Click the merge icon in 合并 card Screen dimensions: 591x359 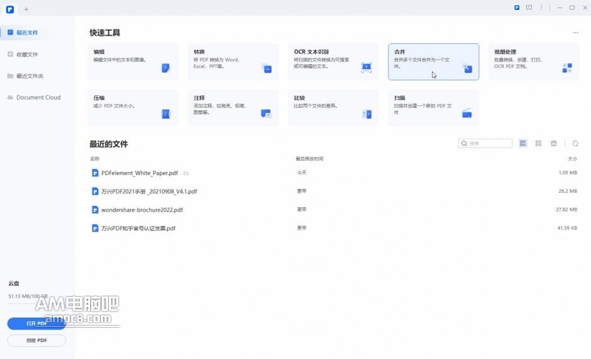tap(467, 68)
